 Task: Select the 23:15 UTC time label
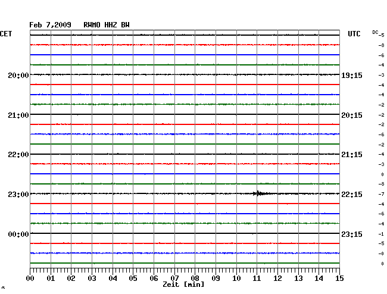[x=352, y=234]
